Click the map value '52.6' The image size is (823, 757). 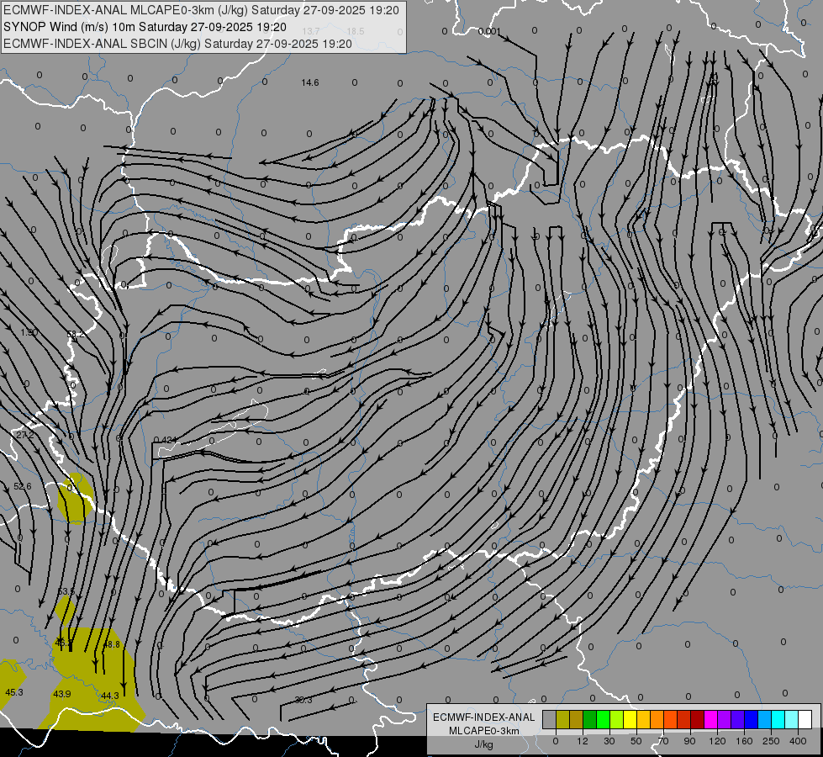22,486
